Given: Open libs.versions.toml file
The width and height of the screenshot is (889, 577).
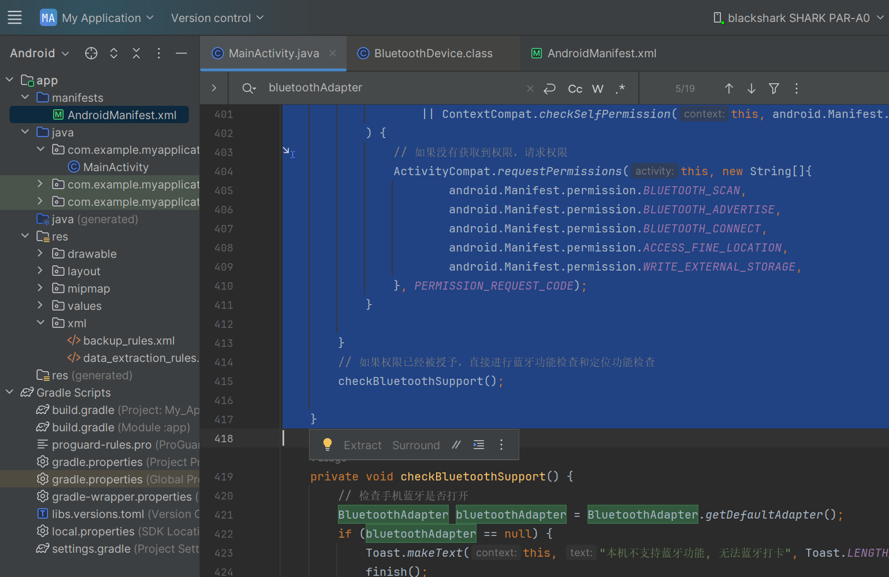Looking at the screenshot, I should tap(118, 514).
